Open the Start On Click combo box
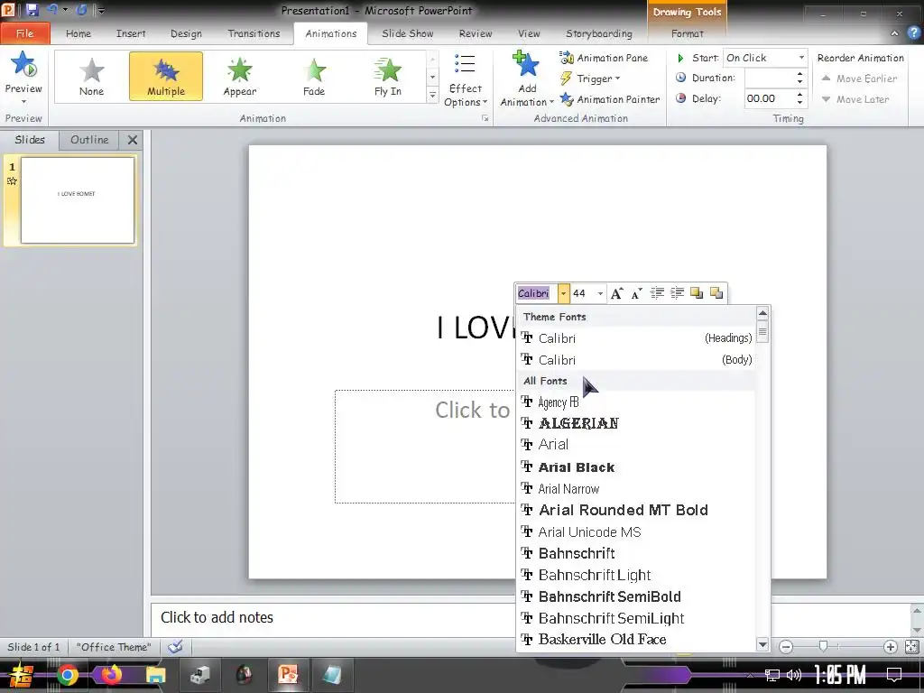The height and width of the screenshot is (693, 924). tap(765, 58)
